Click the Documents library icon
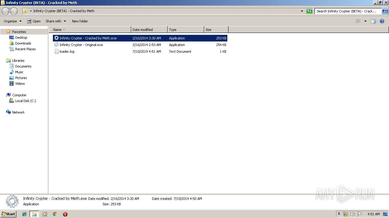 [x=12, y=66]
